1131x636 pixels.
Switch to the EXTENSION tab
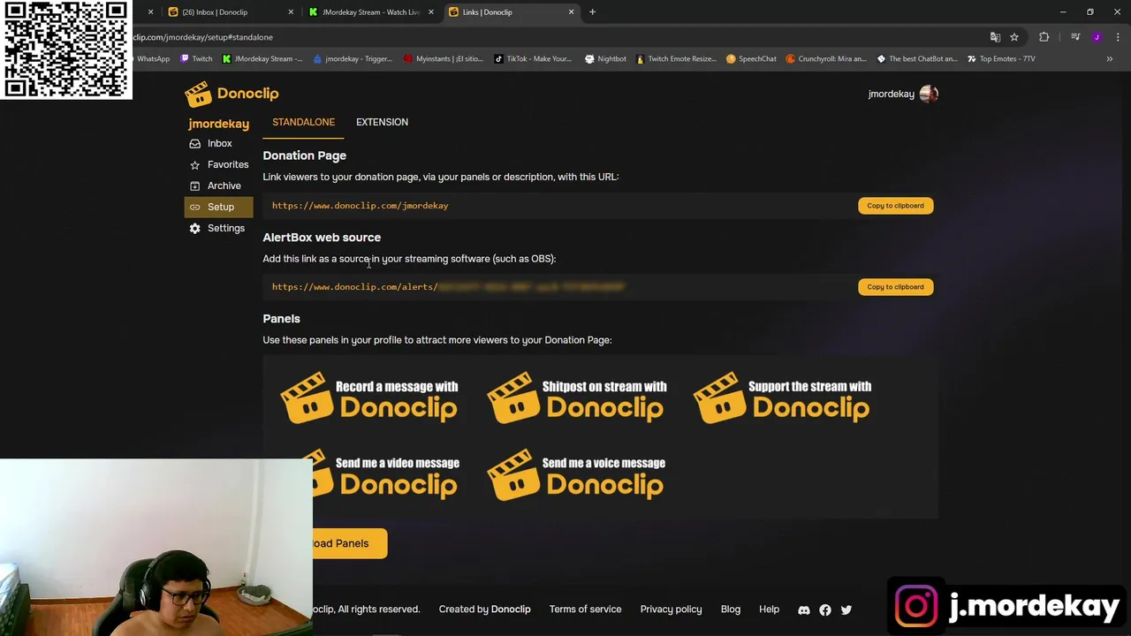coord(382,122)
